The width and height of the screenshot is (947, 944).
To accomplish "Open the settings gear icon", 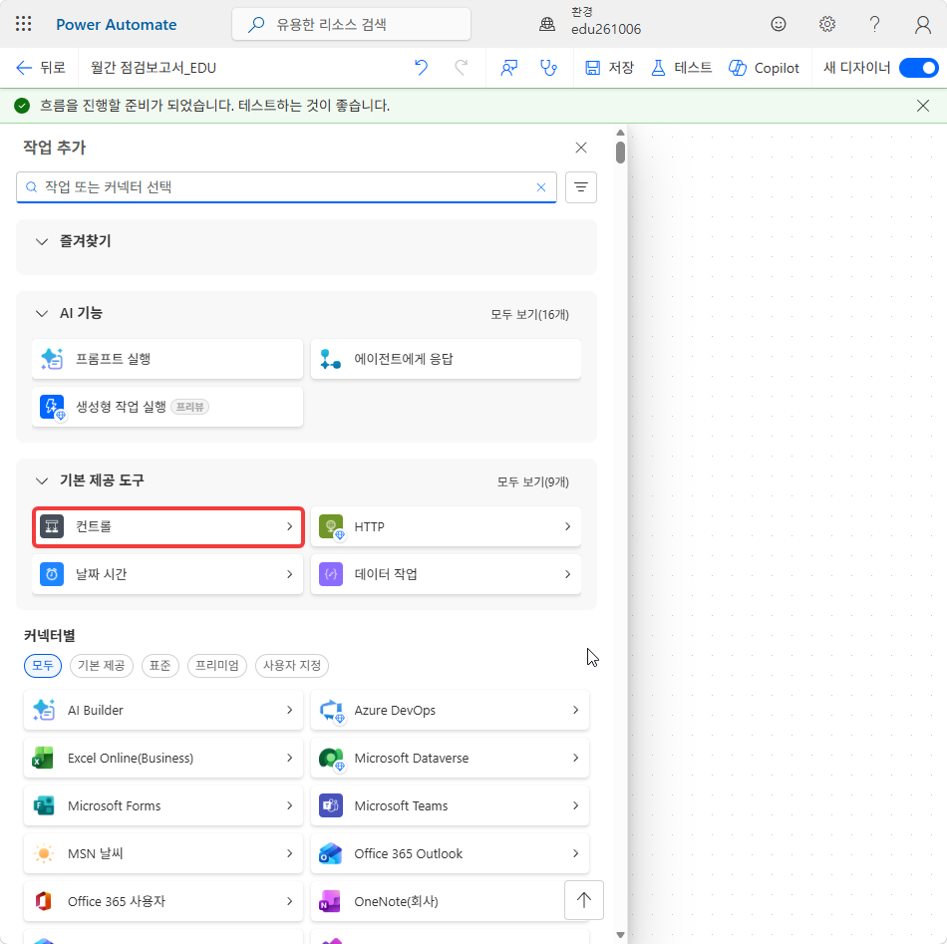I will 826,24.
